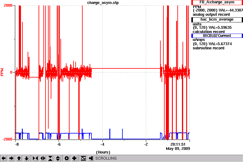This screenshot has width=243, height=162.
Task: Click the charge_asym.stp graph title
Action: [103, 3]
